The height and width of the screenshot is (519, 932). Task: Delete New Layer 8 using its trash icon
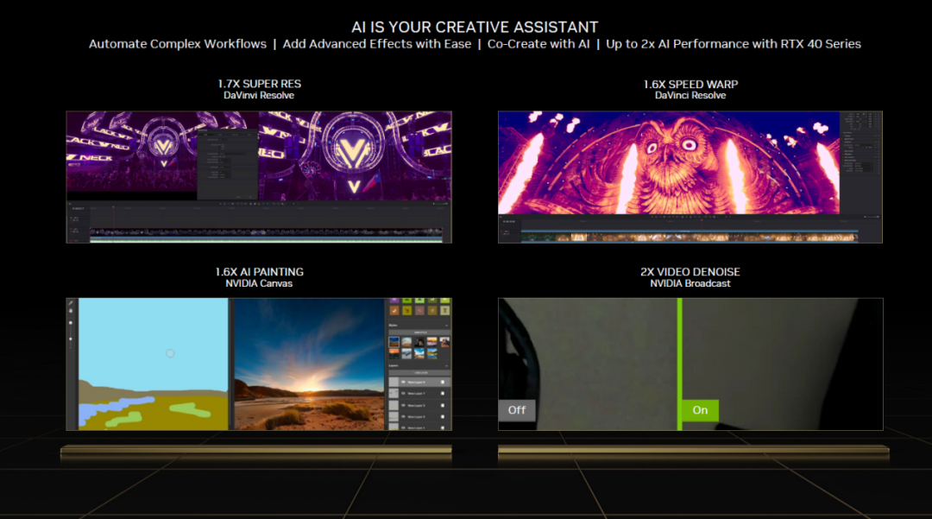442,382
